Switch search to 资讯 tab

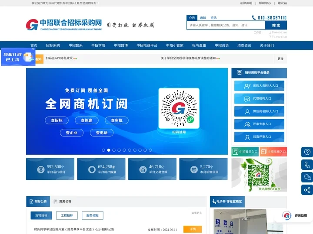(x=213, y=18)
